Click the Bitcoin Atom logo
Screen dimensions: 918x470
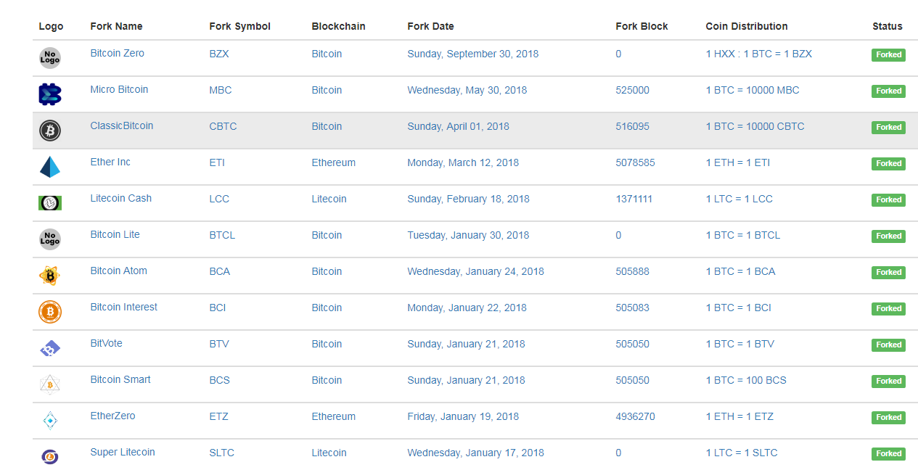[50, 276]
